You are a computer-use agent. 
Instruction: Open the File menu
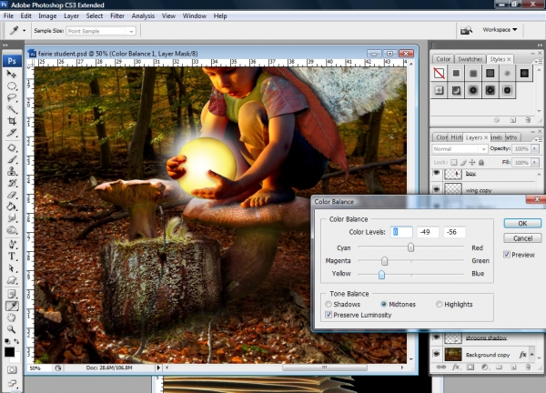(8, 16)
